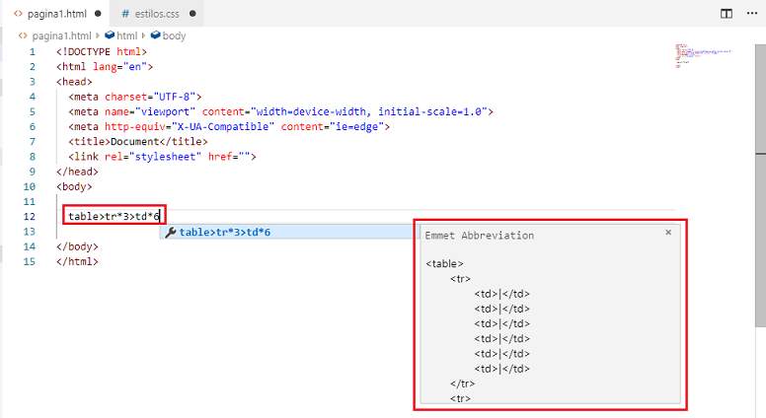Click the meta charset="UTF-8" line

pos(135,97)
